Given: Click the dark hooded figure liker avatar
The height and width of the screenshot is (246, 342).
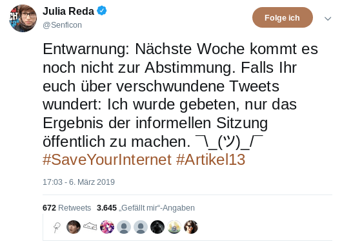Looking at the screenshot, I should (x=157, y=227).
